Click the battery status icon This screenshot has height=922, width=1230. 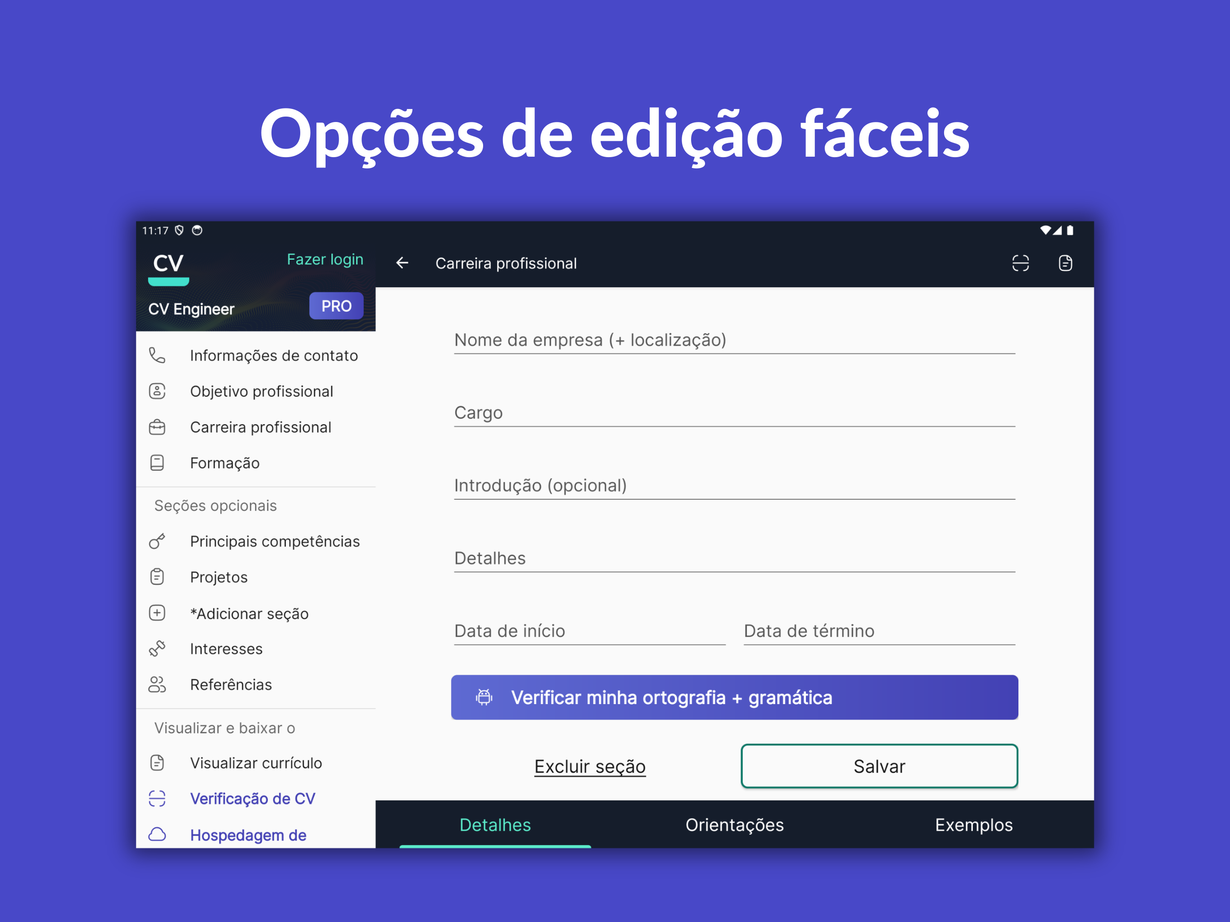click(x=1070, y=230)
